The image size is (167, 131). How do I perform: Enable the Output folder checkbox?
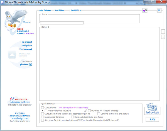43,107
